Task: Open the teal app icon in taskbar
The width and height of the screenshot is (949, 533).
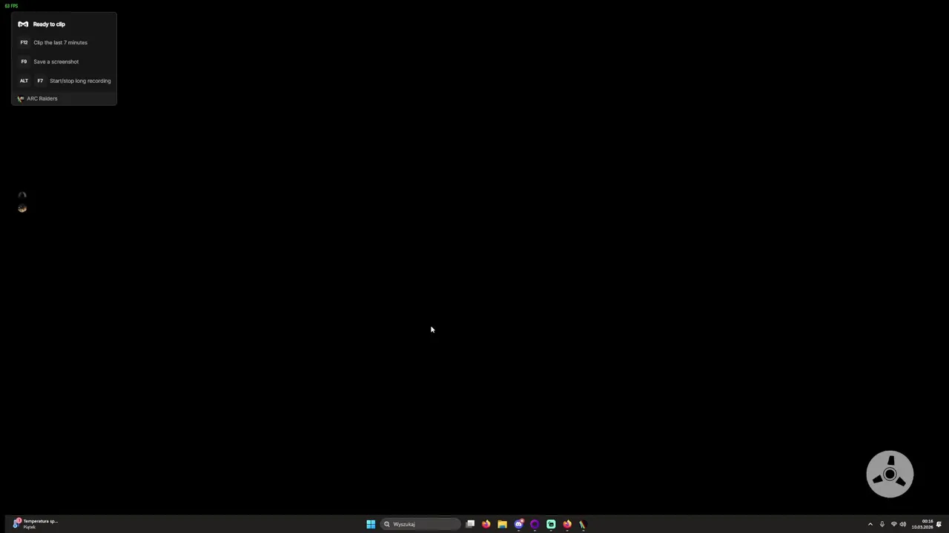Action: coord(551,524)
